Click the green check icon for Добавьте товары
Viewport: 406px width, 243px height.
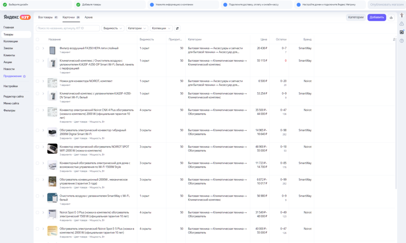click(x=78, y=4)
